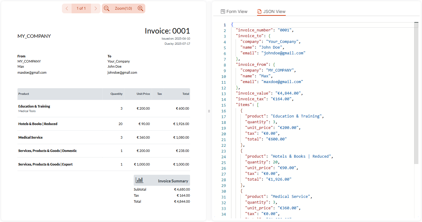Click the € 1,080.00 total cell
422x222 pixels.
pyautogui.click(x=181, y=137)
